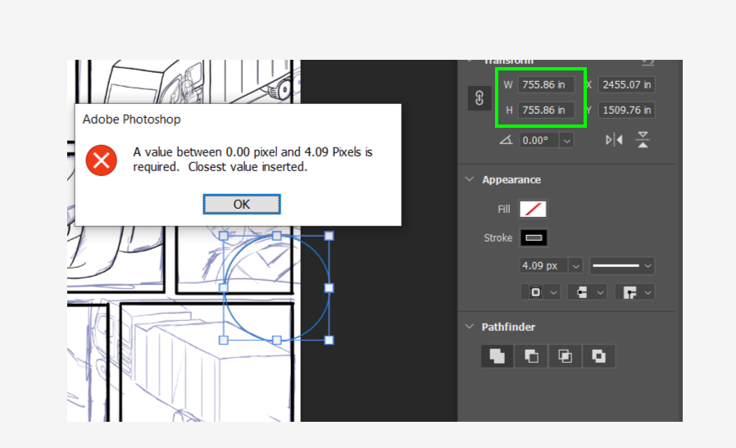Image resolution: width=736 pixels, height=448 pixels.
Task: Toggle the link width and height icon
Action: point(479,98)
